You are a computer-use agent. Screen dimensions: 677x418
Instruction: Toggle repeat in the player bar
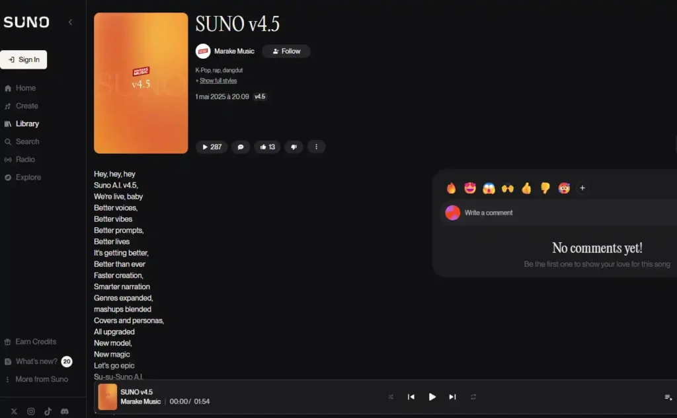473,397
